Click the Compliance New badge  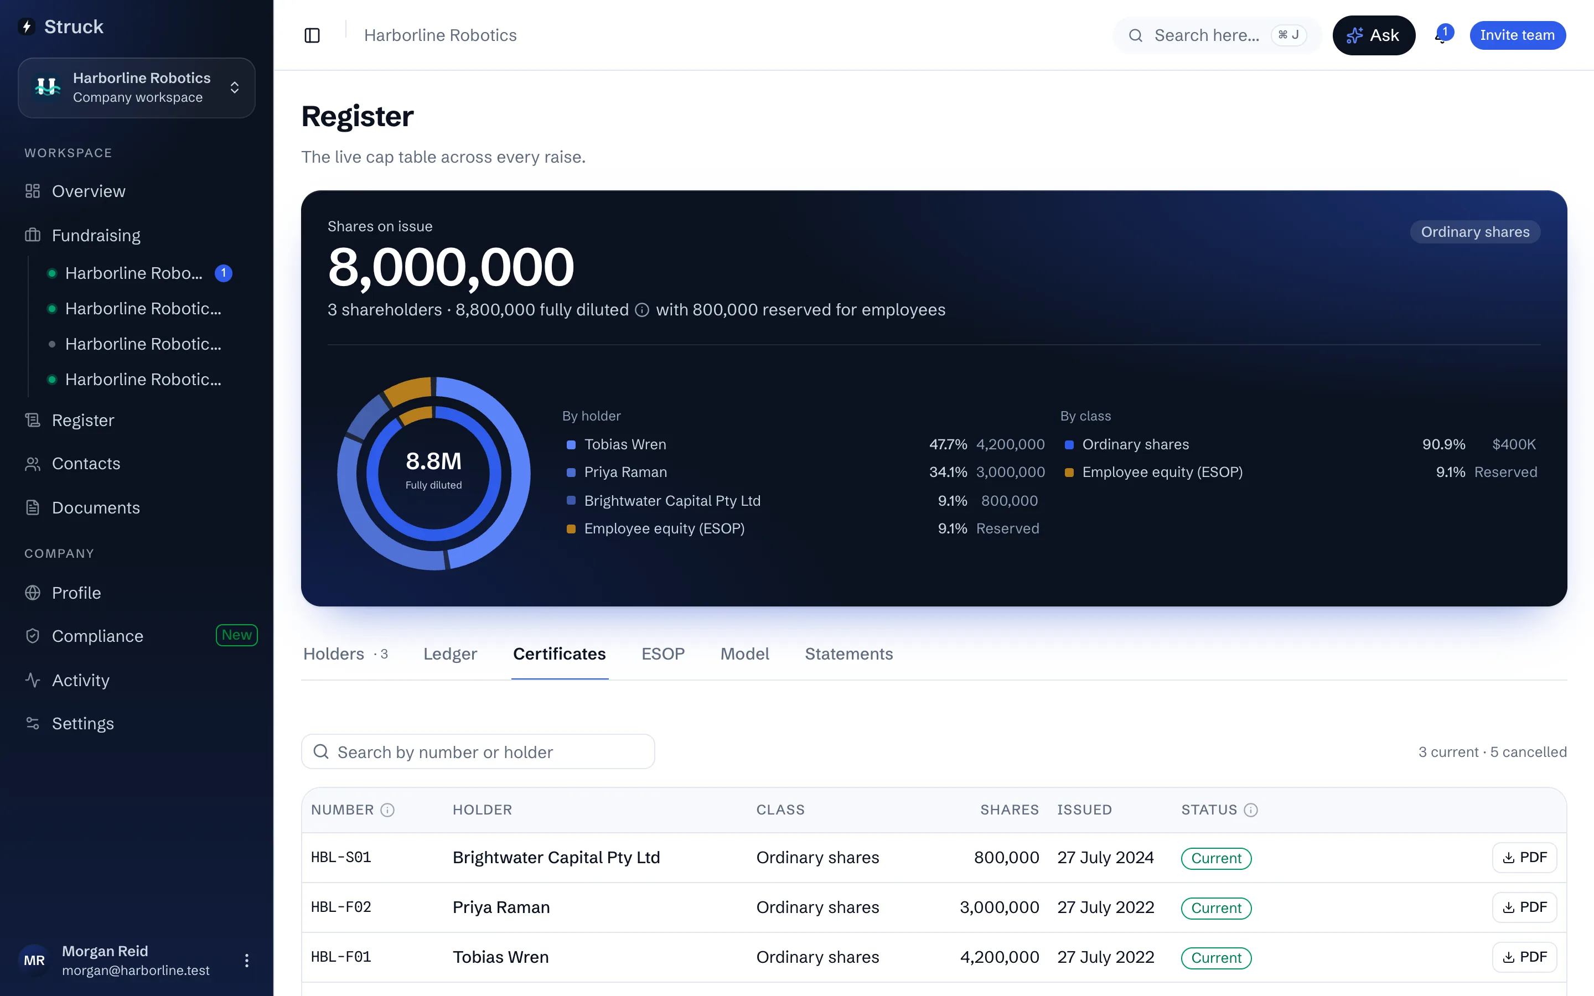point(236,635)
